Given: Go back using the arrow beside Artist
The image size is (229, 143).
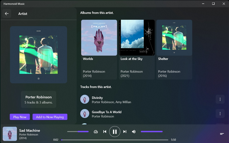Looking at the screenshot, I should (7, 14).
